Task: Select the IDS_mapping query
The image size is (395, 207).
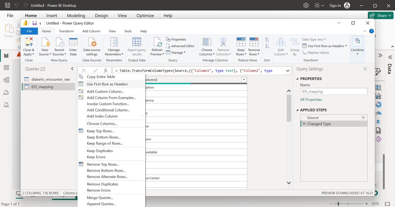Action: [48, 87]
